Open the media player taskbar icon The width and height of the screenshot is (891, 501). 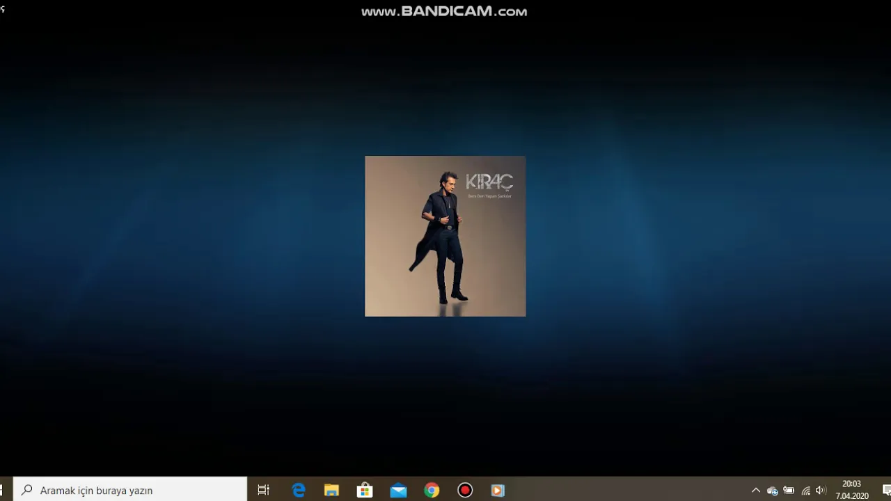(x=498, y=490)
